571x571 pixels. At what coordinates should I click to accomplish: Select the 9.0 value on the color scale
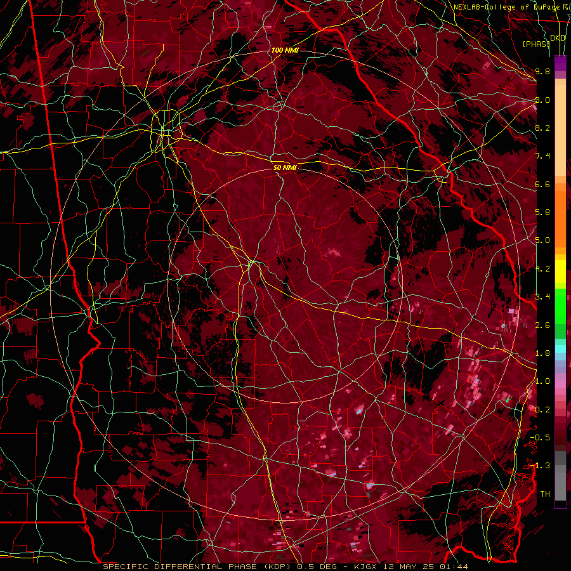tap(542, 100)
